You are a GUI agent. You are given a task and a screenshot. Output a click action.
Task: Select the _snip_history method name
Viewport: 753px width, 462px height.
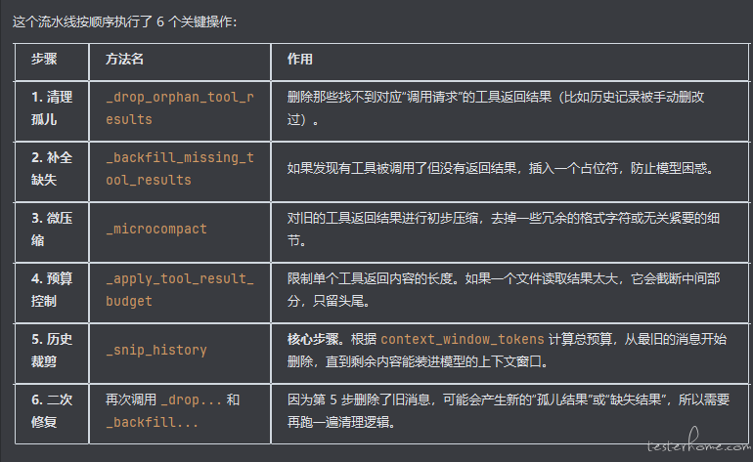[x=156, y=350]
